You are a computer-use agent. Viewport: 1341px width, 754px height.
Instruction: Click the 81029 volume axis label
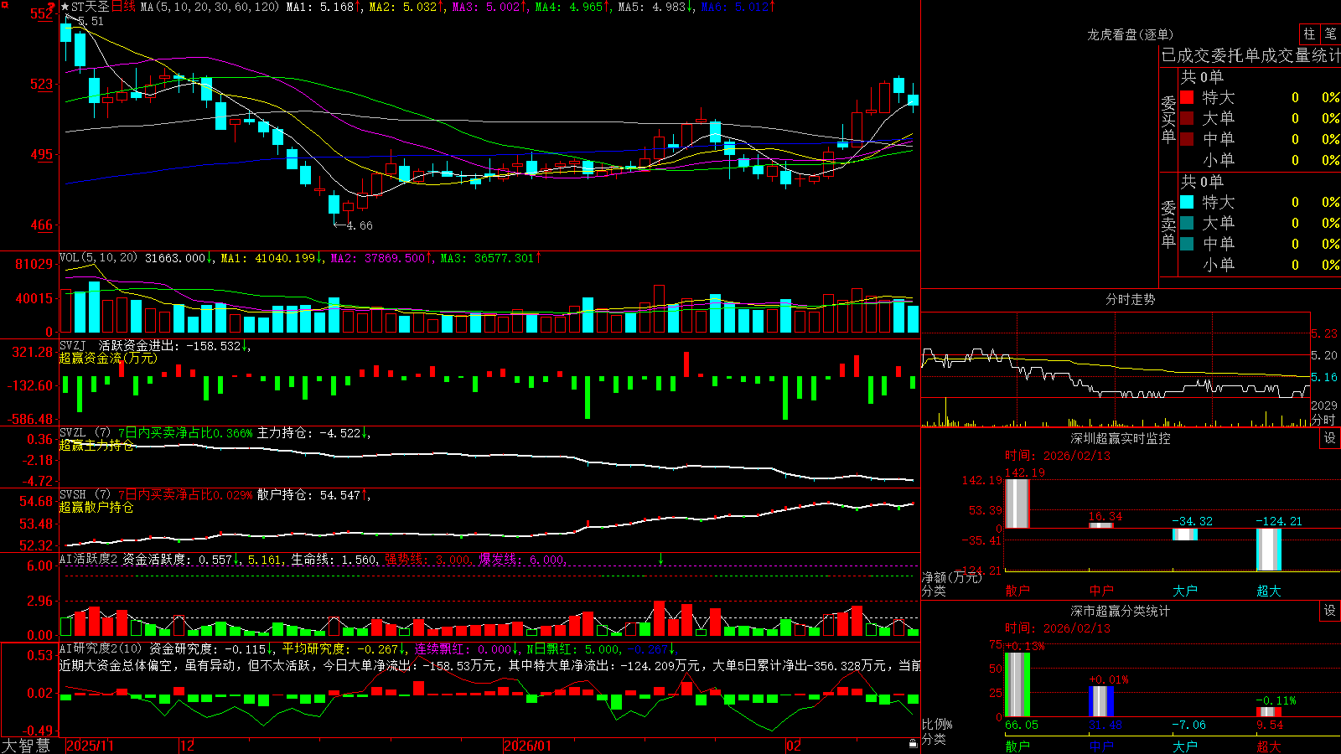click(x=34, y=264)
